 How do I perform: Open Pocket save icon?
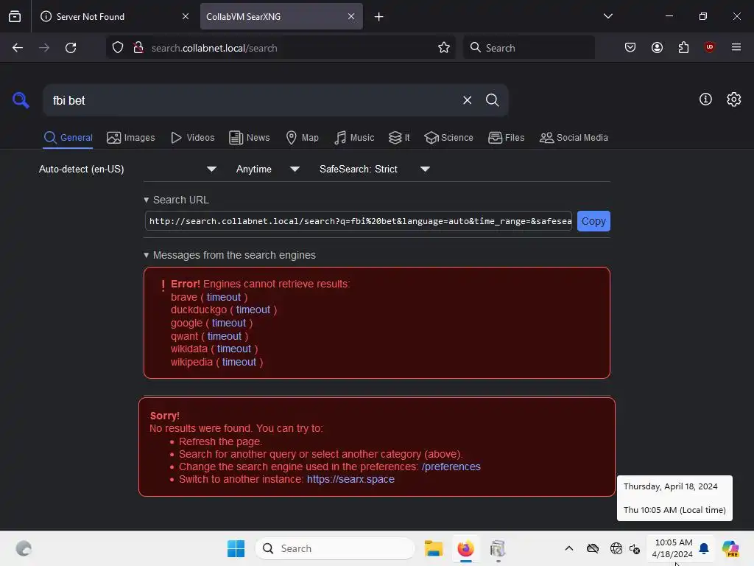(x=630, y=47)
